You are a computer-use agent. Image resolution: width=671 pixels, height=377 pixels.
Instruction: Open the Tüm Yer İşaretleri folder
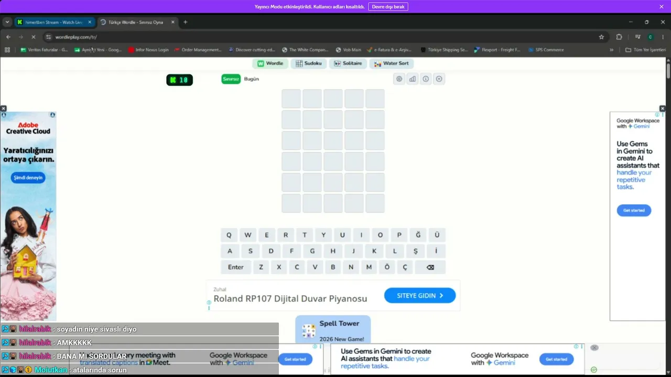tap(646, 50)
